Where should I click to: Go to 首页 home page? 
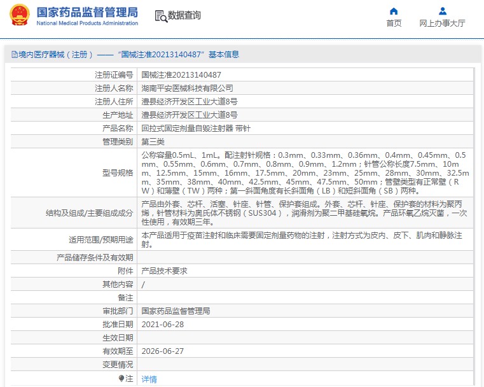pyautogui.click(x=394, y=23)
